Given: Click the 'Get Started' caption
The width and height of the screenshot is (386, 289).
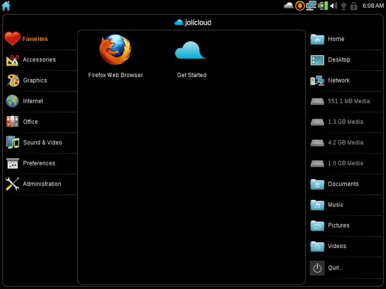Looking at the screenshot, I should coord(192,75).
